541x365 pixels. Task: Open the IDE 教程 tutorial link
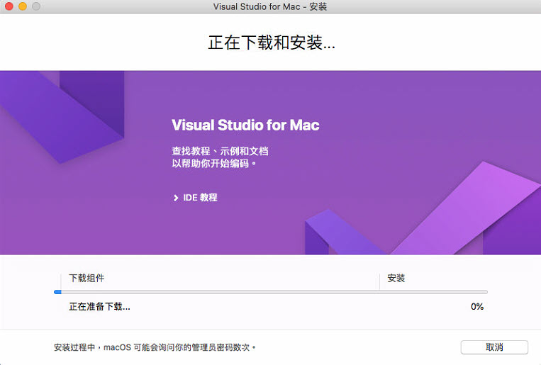[x=200, y=197]
